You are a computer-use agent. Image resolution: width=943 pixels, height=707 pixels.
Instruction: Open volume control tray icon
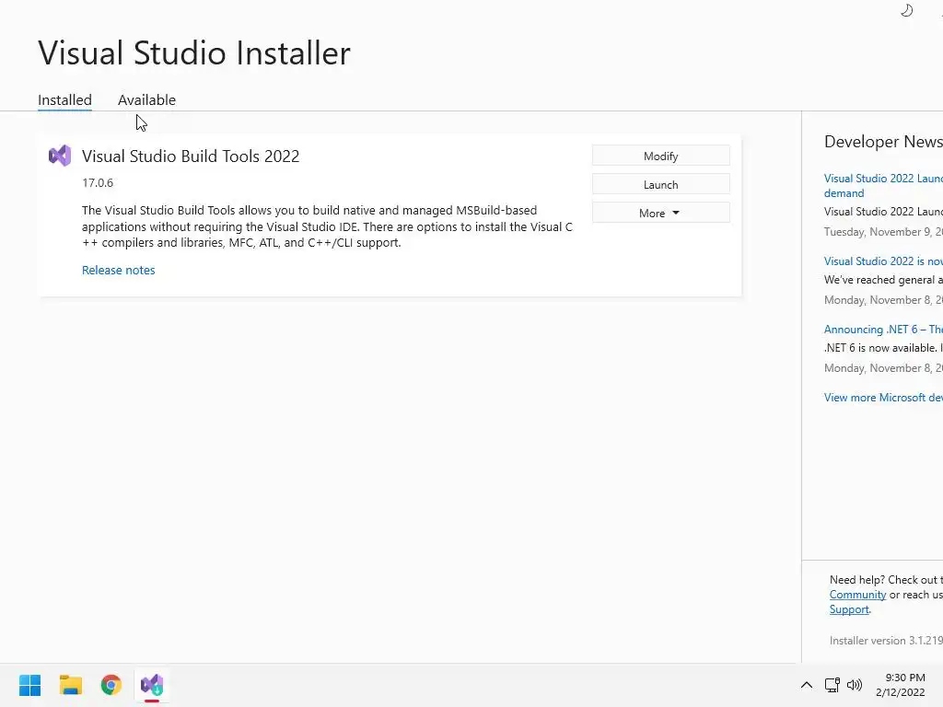click(854, 685)
